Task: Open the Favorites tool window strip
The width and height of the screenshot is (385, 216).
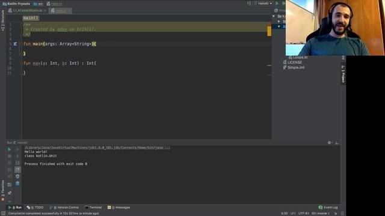Action: (2, 188)
